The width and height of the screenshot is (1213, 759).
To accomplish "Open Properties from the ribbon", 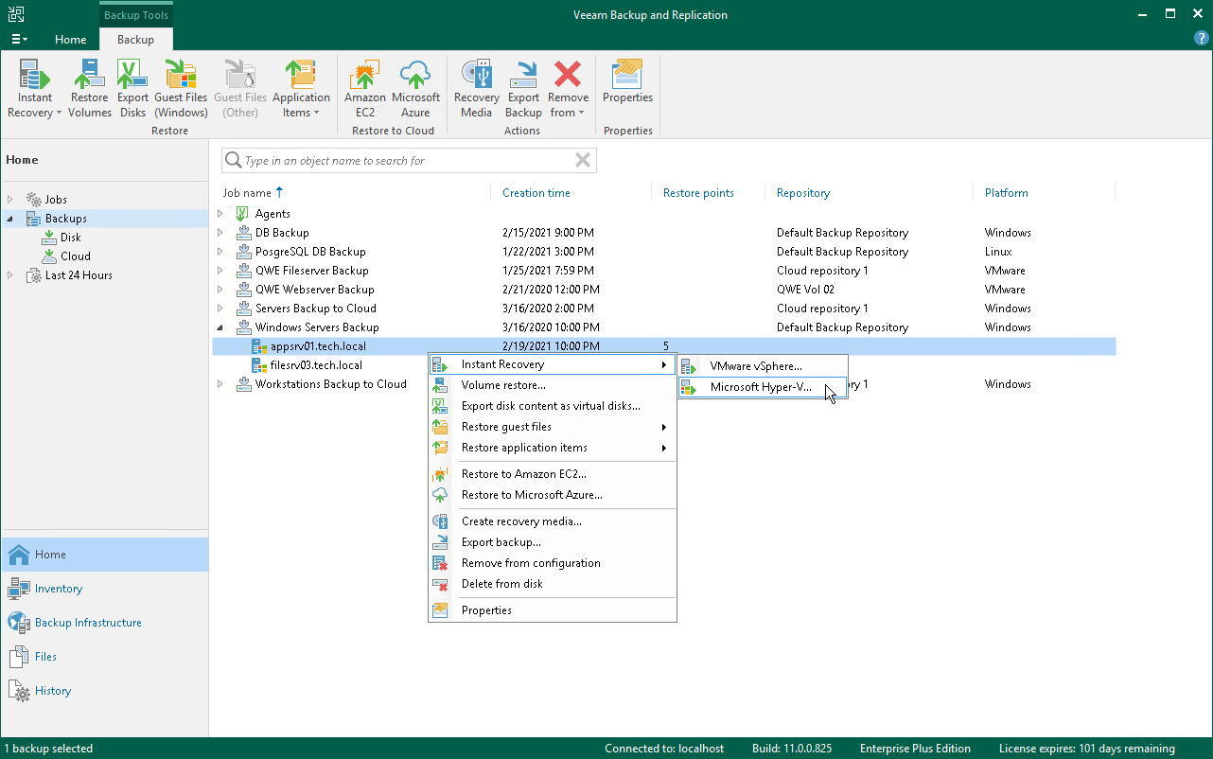I will [628, 82].
